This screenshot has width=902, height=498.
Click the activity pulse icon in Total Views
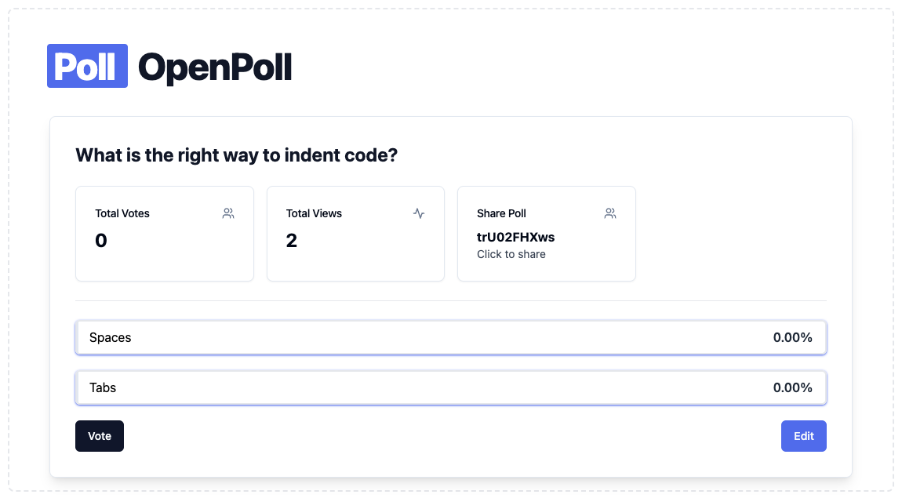point(419,213)
